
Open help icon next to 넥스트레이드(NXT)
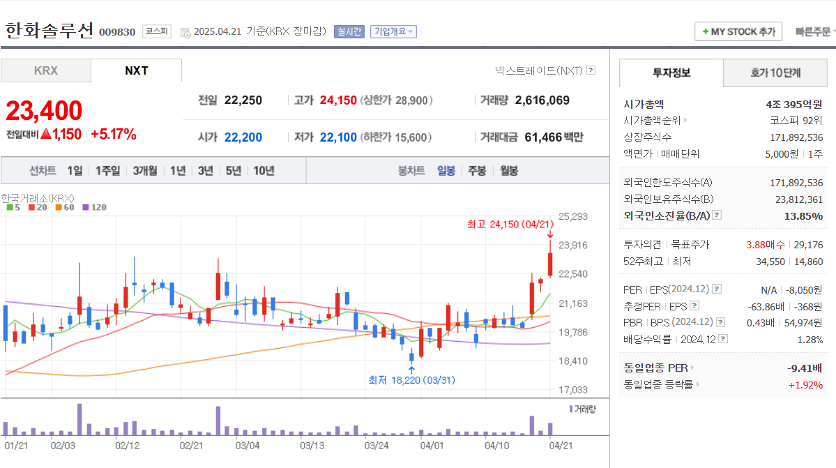coord(591,70)
